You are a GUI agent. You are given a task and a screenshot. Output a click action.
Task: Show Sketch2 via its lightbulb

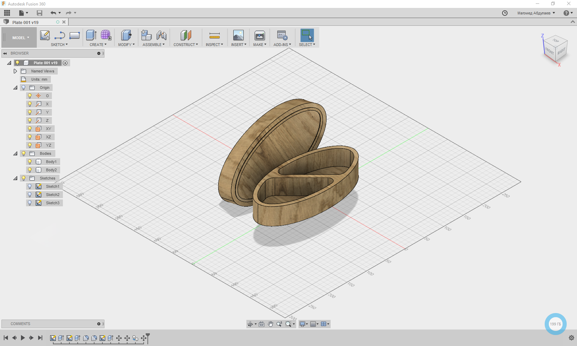(30, 195)
